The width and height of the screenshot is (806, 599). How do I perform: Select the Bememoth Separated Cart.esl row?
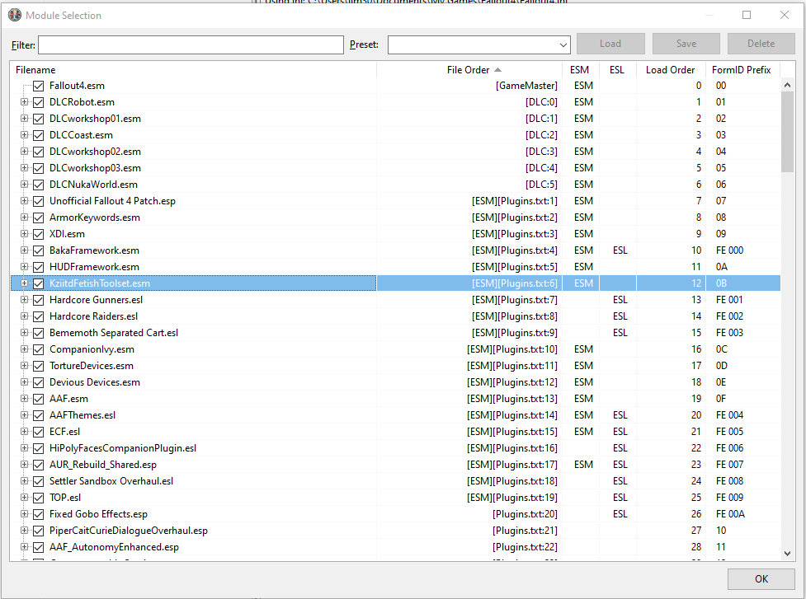point(396,333)
